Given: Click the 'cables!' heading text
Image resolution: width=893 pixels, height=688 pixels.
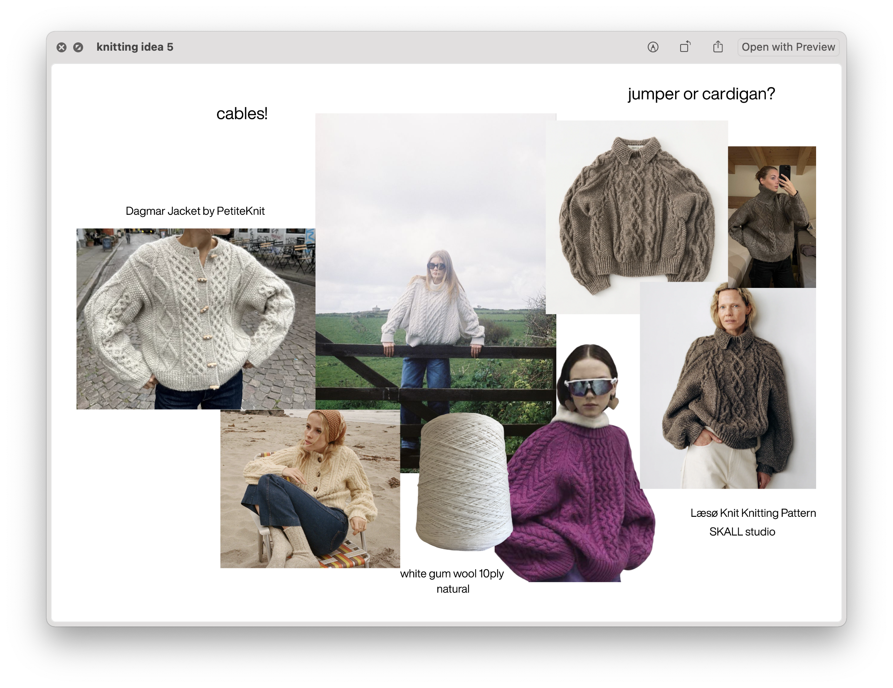Looking at the screenshot, I should pos(242,113).
